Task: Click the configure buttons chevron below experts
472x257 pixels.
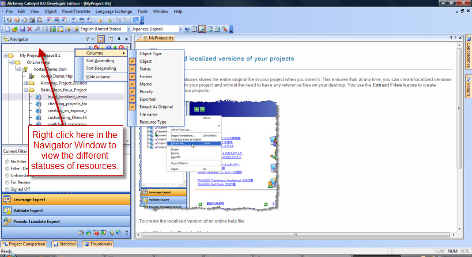Action: [126, 233]
